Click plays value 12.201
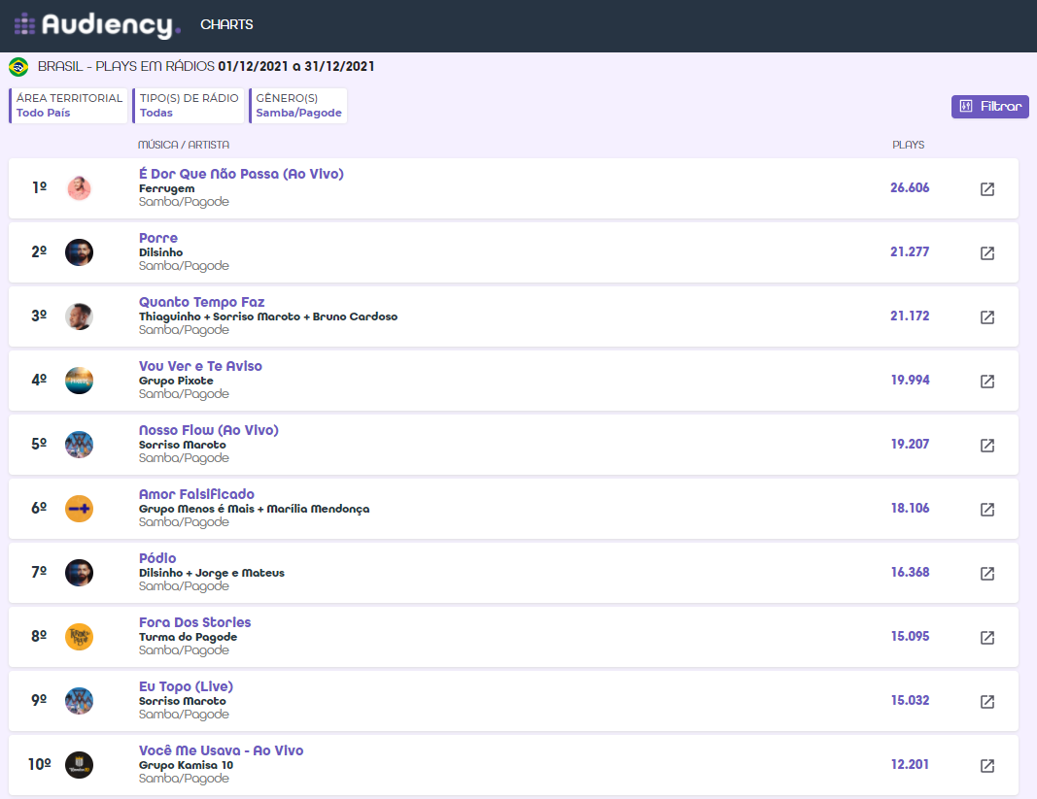The width and height of the screenshot is (1037, 799). coord(910,765)
